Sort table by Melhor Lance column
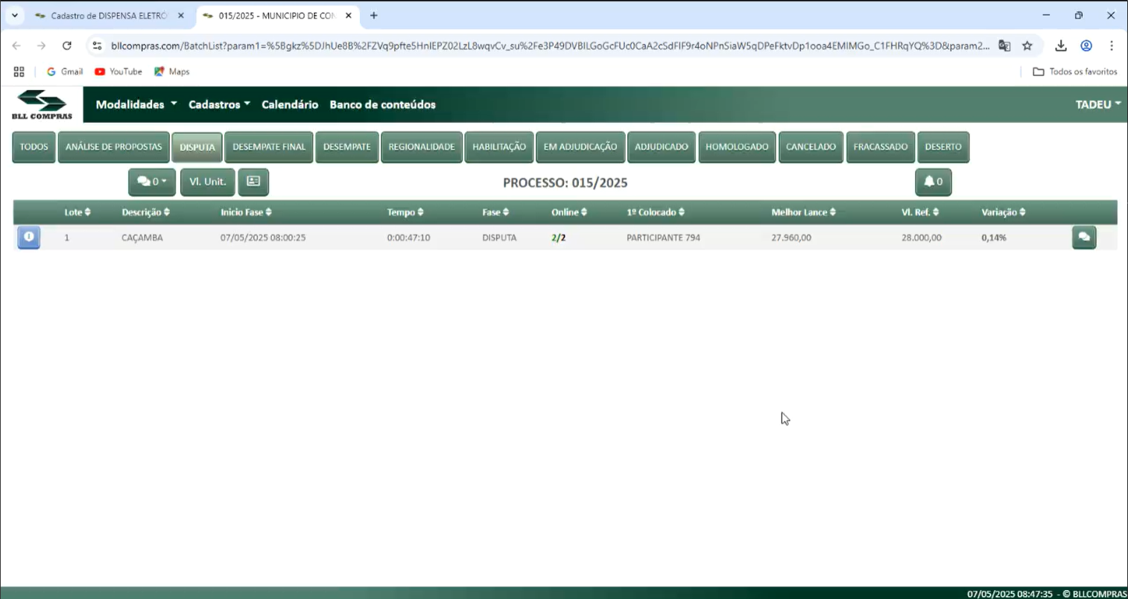 pos(803,212)
